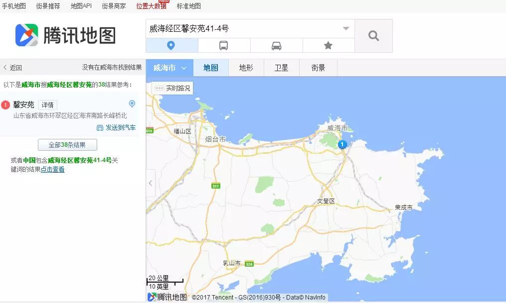Screen dimensions: 506x303
Task: Click 没有在威海市找到结果 message
Action: coord(112,67)
